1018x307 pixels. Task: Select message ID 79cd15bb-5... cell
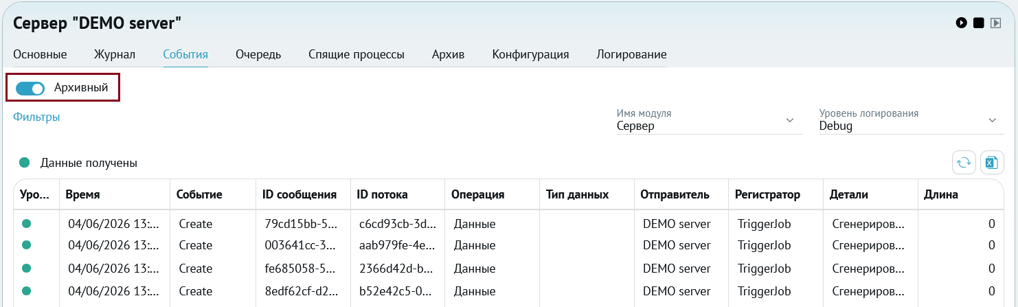(x=303, y=224)
